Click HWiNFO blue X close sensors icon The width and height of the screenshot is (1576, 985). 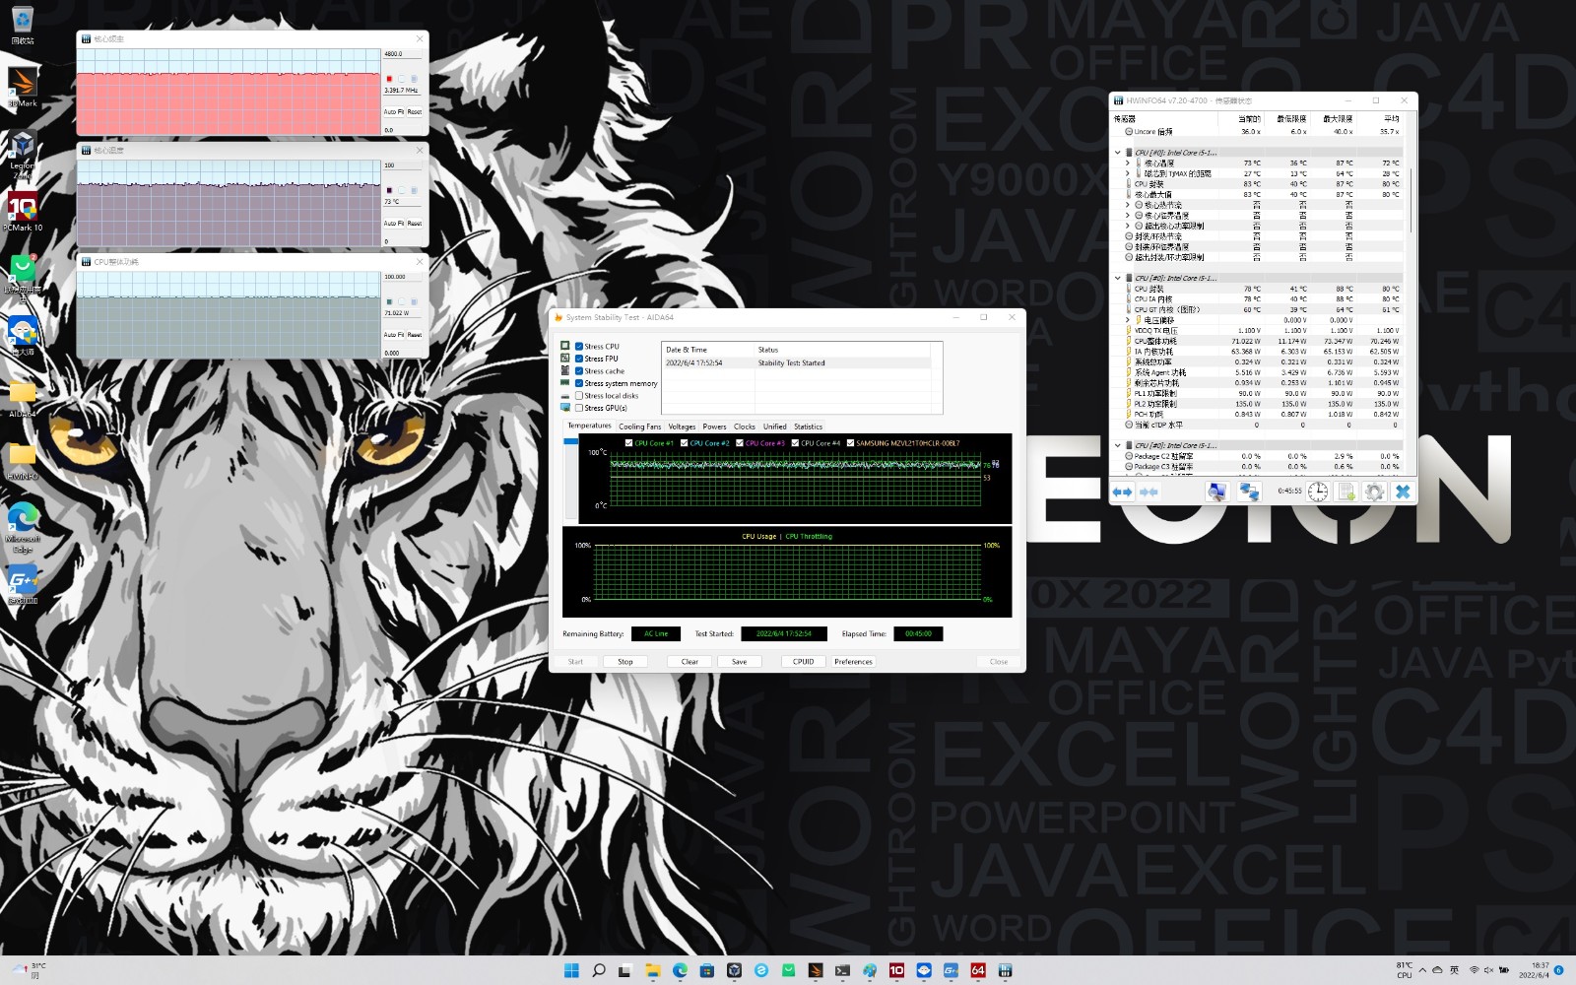1403,492
